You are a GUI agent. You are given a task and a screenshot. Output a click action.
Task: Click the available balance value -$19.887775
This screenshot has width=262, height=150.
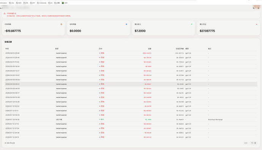point(13,31)
